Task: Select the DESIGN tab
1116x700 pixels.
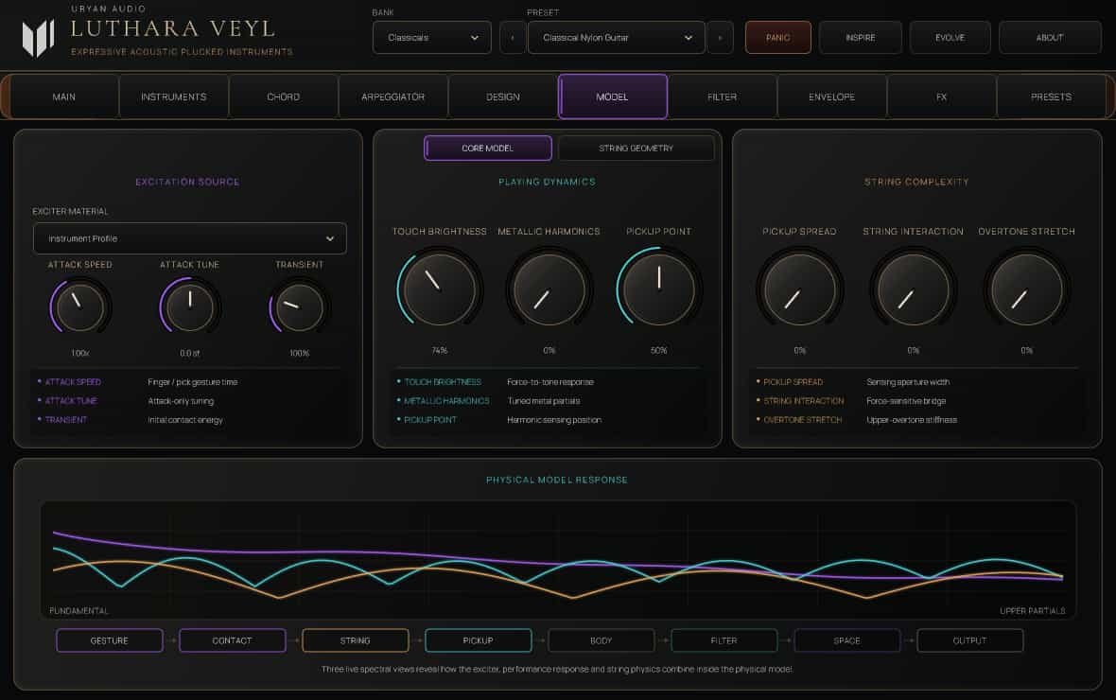Action: [502, 96]
